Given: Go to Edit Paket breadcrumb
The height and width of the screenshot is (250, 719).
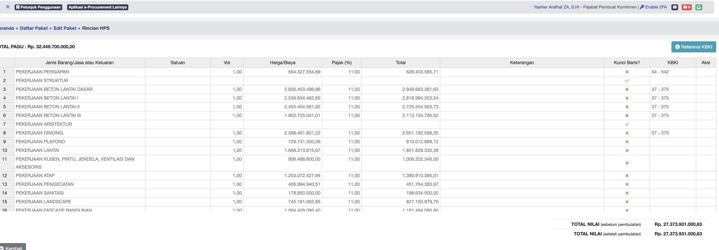Looking at the screenshot, I should pos(65,28).
